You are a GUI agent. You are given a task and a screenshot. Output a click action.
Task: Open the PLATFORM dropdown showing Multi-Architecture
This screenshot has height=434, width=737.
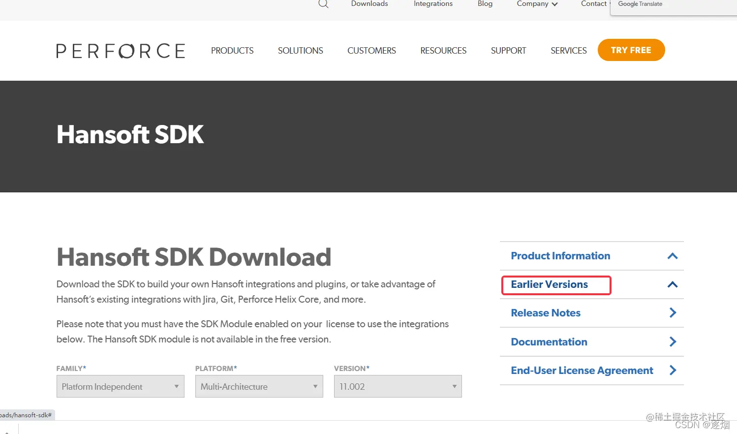coord(259,386)
